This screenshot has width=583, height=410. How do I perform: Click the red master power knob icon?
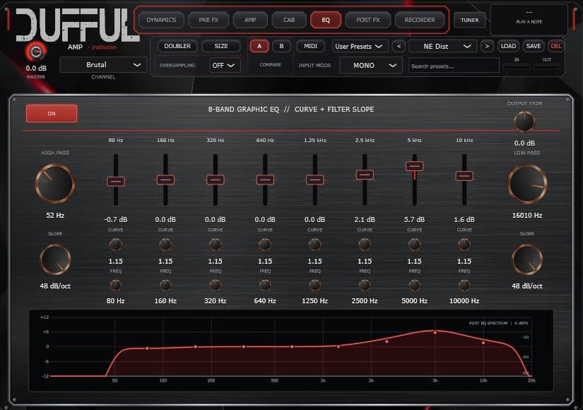point(36,52)
